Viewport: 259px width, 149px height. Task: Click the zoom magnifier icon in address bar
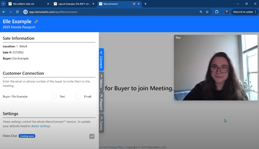click(201, 12)
